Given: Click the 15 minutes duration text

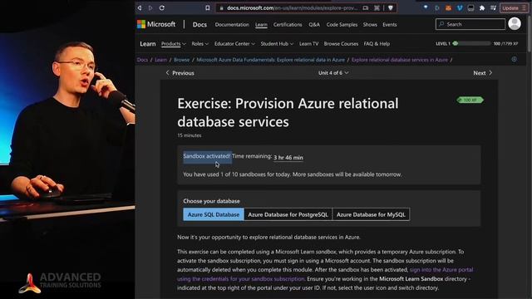Looking at the screenshot, I should coord(189,135).
